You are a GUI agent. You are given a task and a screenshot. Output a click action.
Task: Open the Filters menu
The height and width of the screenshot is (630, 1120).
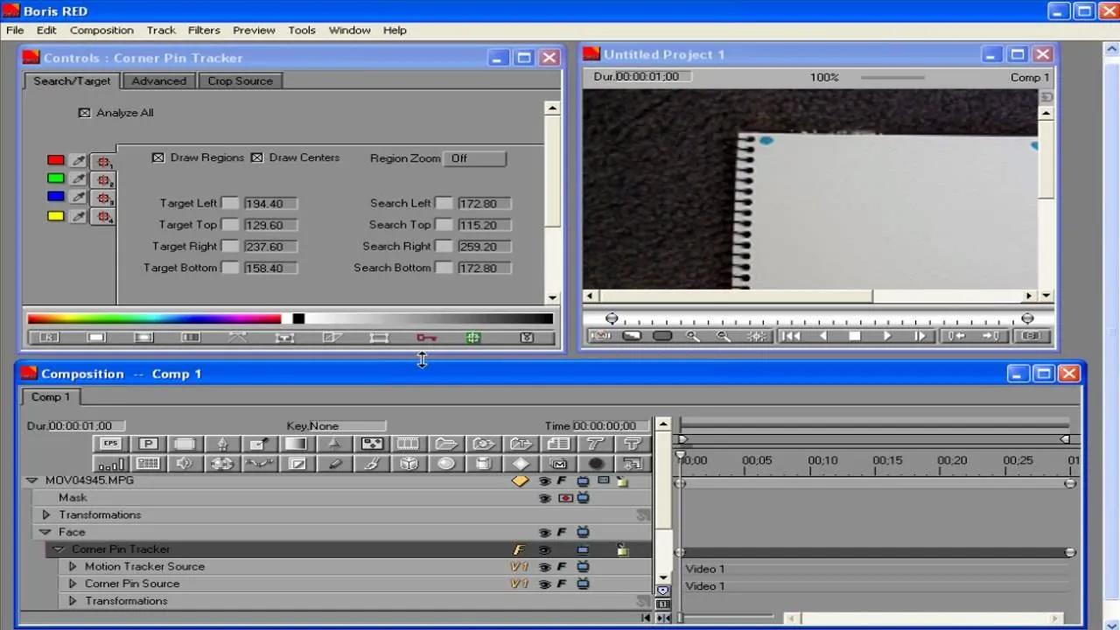204,30
